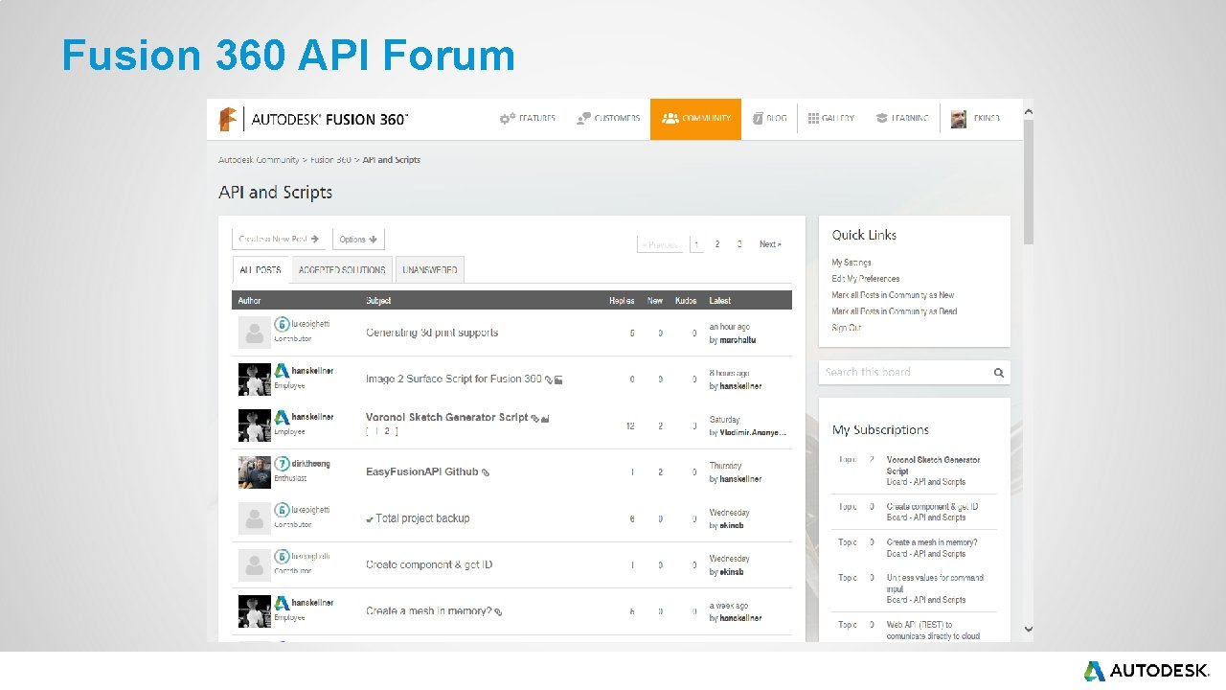This screenshot has width=1226, height=690.
Task: Click Edit My Preferences quick link
Action: coord(866,279)
